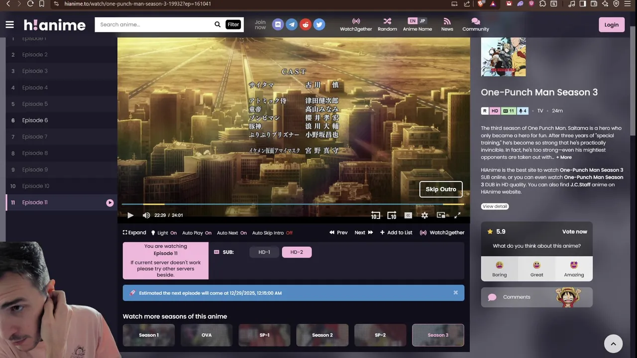Toggle Auto Next setting

click(232, 233)
